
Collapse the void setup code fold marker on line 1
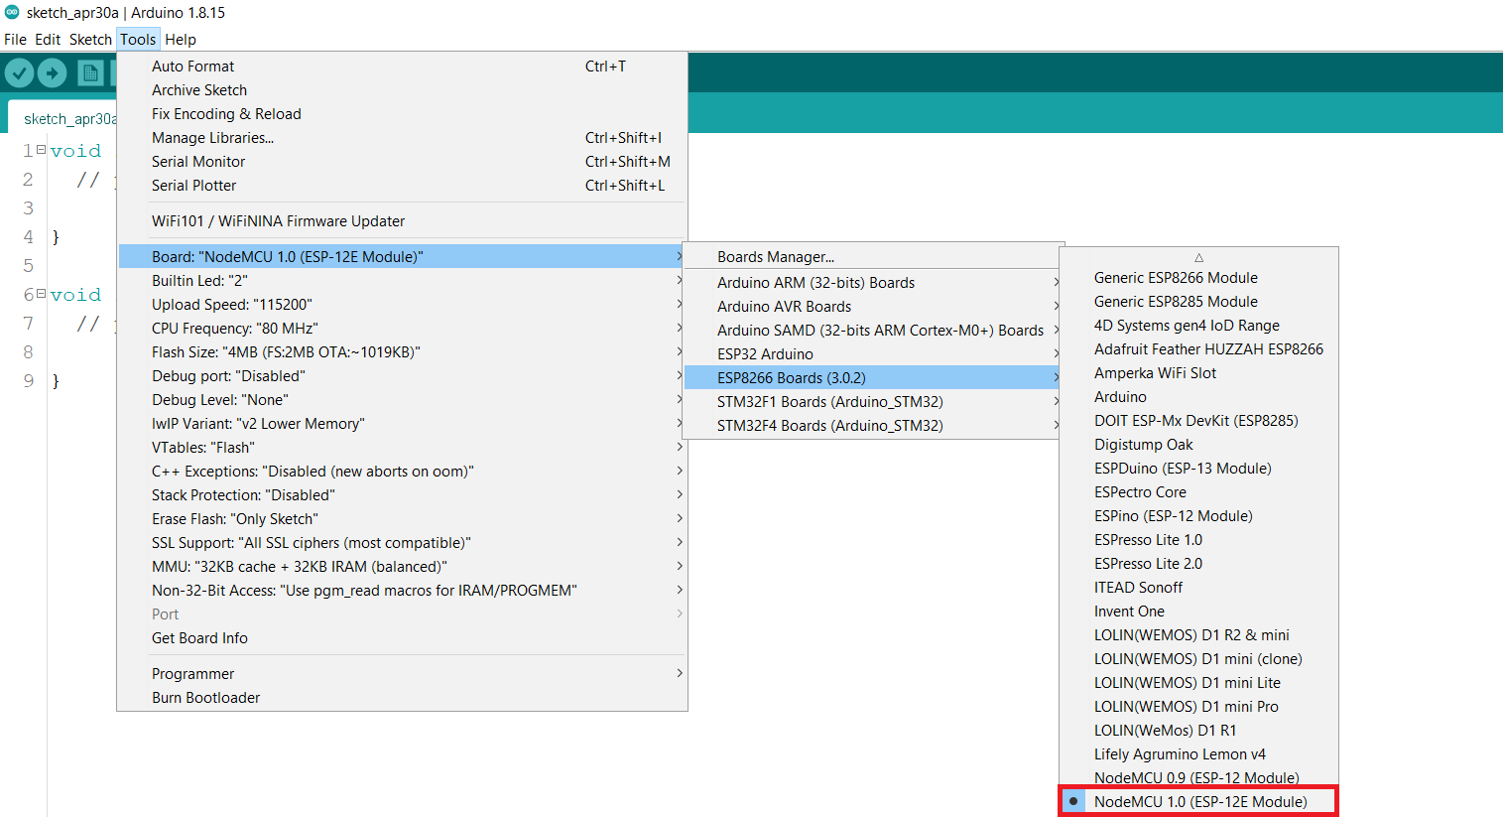41,150
